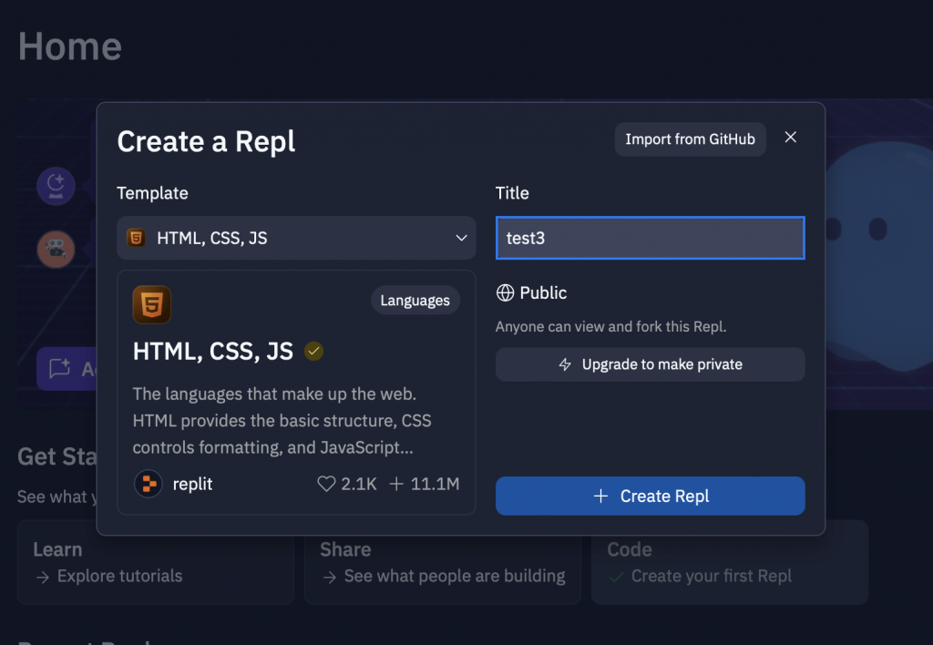Viewport: 933px width, 645px height.
Task: Click the Home page heading
Action: pos(70,46)
